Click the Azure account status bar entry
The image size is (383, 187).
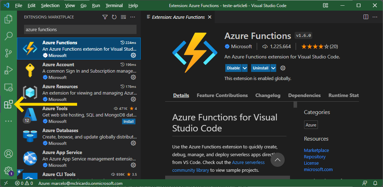80,183
